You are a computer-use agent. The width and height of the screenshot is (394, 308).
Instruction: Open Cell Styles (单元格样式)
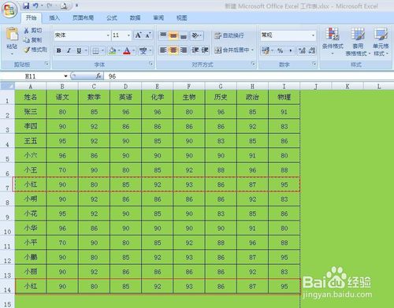(x=381, y=42)
